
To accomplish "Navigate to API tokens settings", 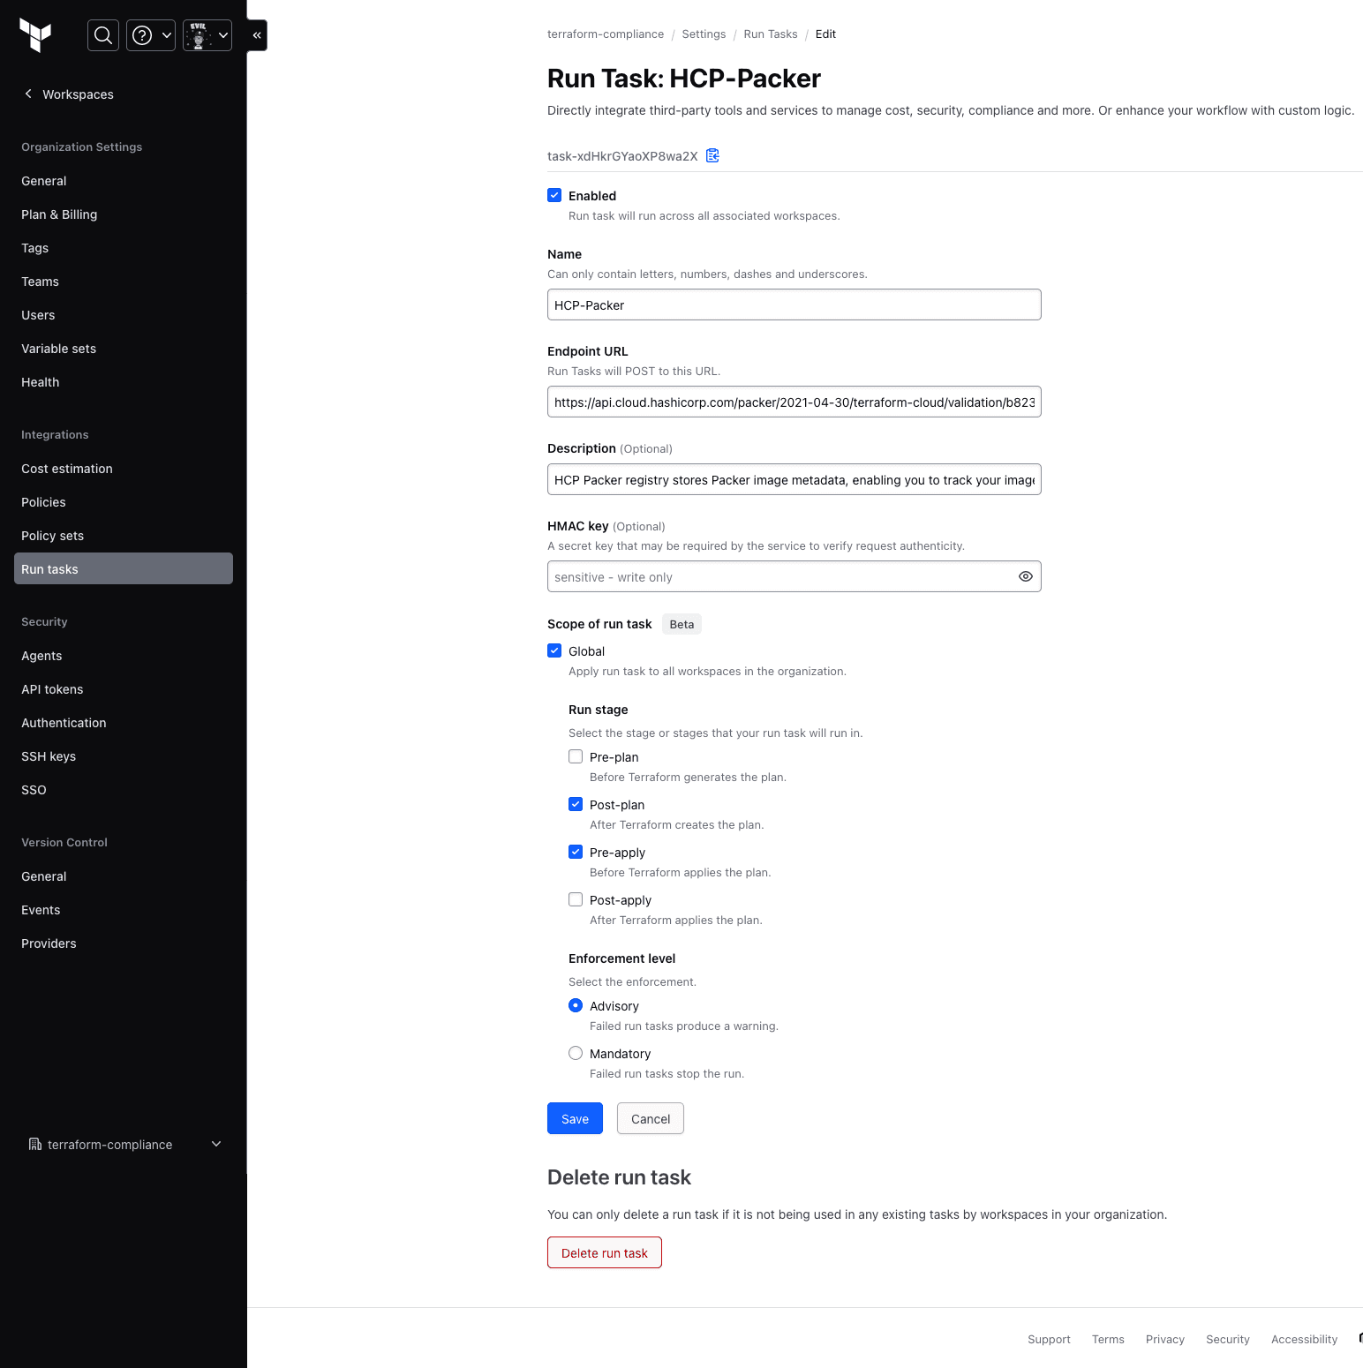I will [x=52, y=689].
